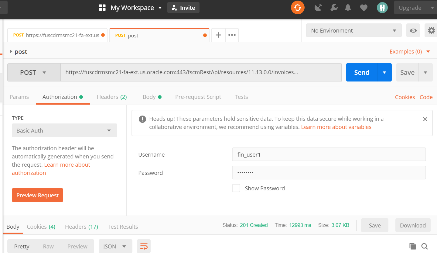Open the satellite capture requests icon
Image resolution: width=437 pixels, height=253 pixels.
click(318, 8)
